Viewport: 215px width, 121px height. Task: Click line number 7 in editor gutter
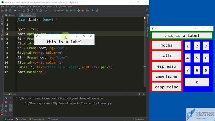tap(7, 48)
